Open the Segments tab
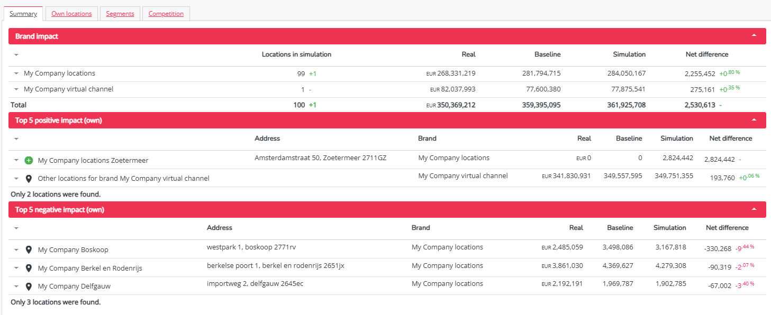This screenshot has width=771, height=315. click(x=120, y=14)
